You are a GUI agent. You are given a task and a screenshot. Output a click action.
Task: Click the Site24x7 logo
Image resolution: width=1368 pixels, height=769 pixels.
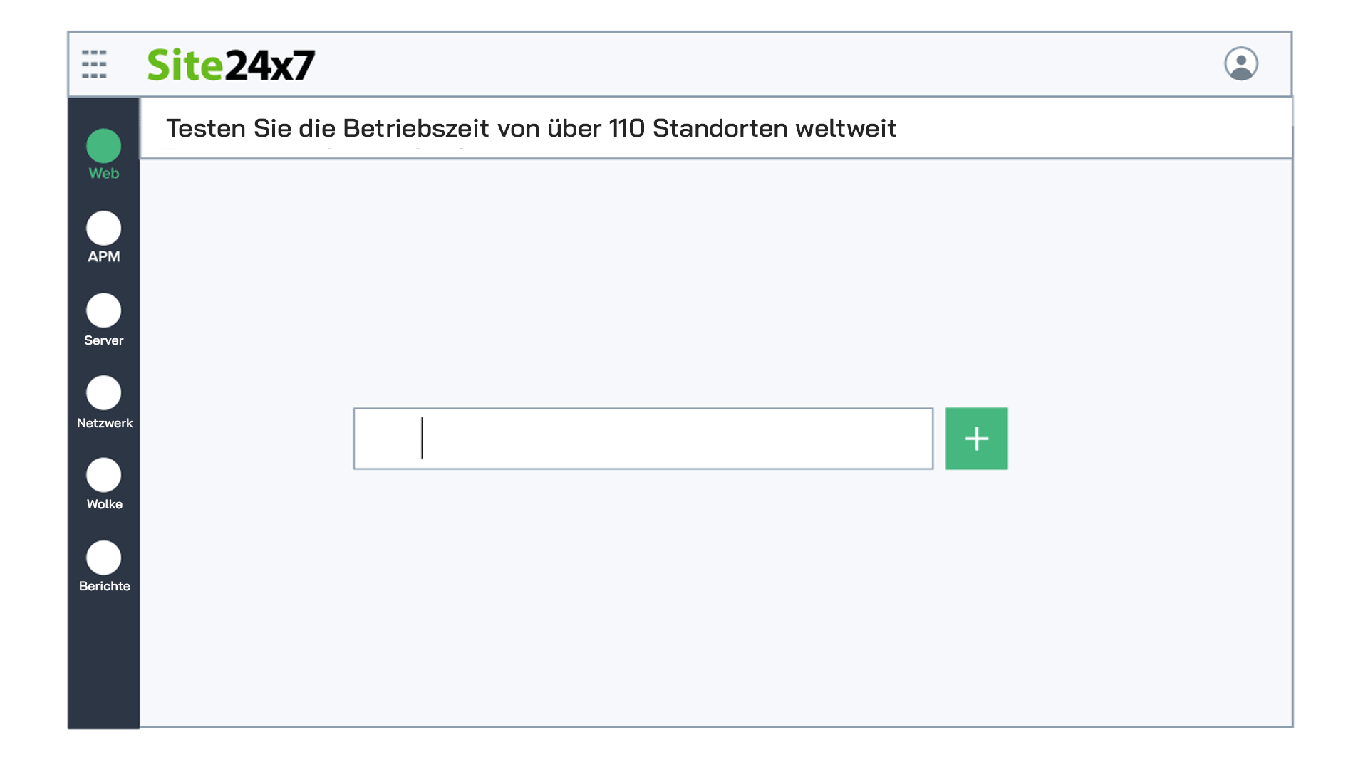(231, 65)
